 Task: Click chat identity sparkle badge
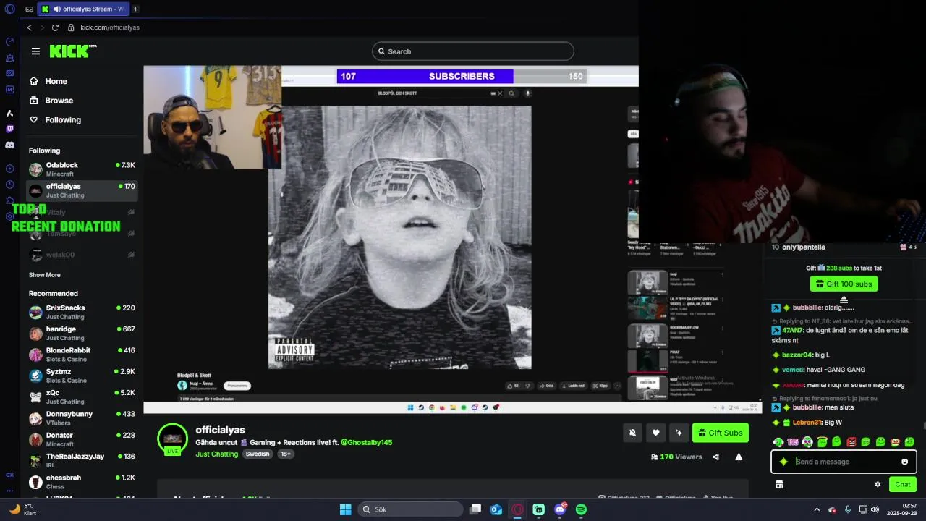[783, 462]
